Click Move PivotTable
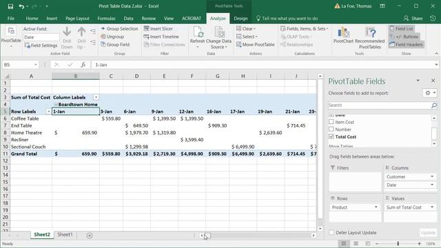Screen dimensions: 441x248 [256, 44]
